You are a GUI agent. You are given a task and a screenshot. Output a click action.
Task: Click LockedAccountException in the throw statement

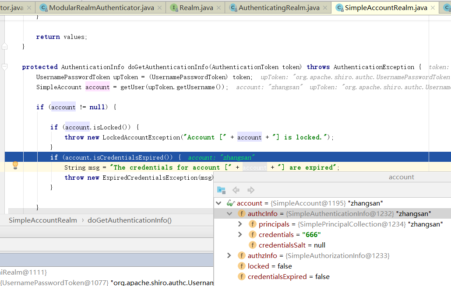pos(141,137)
